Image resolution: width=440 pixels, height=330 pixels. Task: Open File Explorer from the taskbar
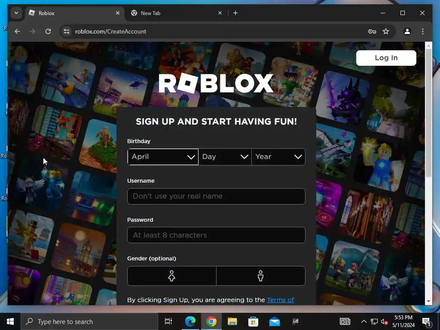pos(232,321)
